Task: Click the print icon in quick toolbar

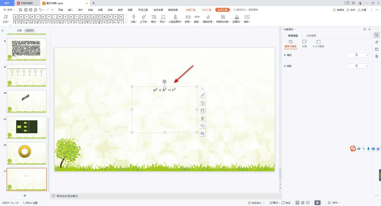Action: [x=30, y=10]
